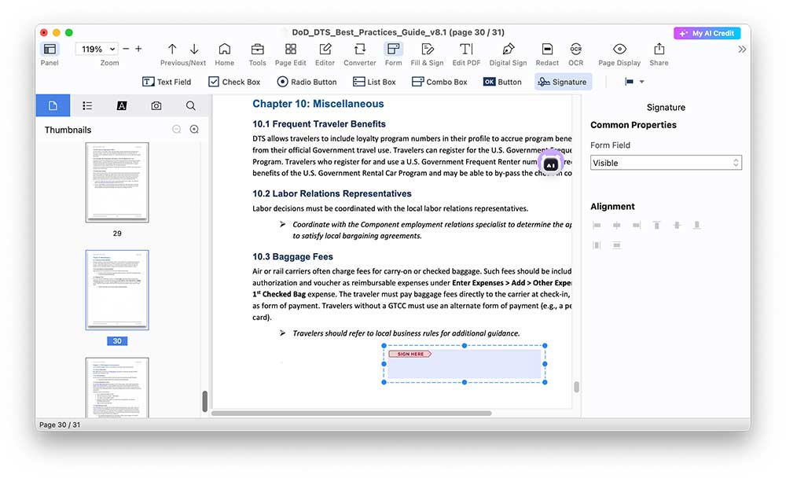This screenshot has height=478, width=786.
Task: Shrink thumbnails with the minus magnifier
Action: click(176, 130)
